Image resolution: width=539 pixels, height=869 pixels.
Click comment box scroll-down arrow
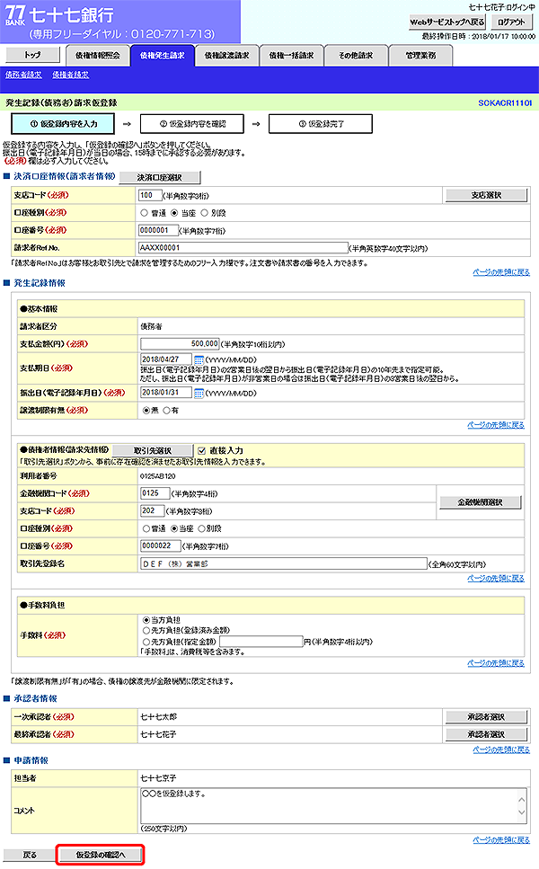click(x=521, y=812)
